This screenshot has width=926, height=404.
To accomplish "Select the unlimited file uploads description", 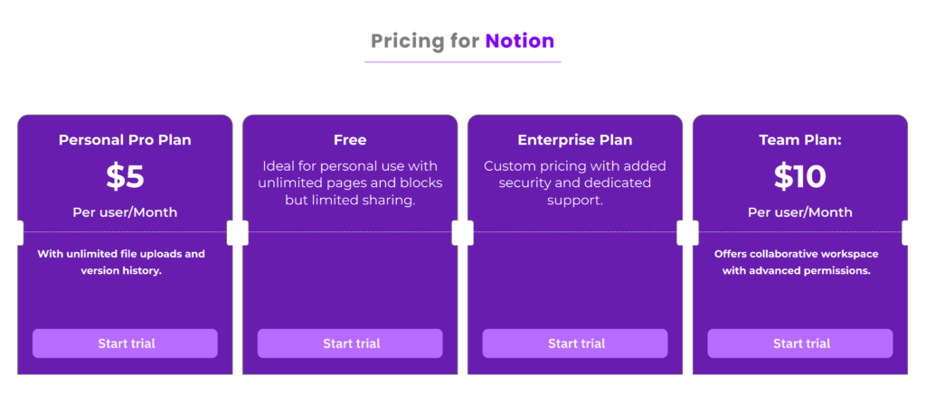I will pos(121,262).
